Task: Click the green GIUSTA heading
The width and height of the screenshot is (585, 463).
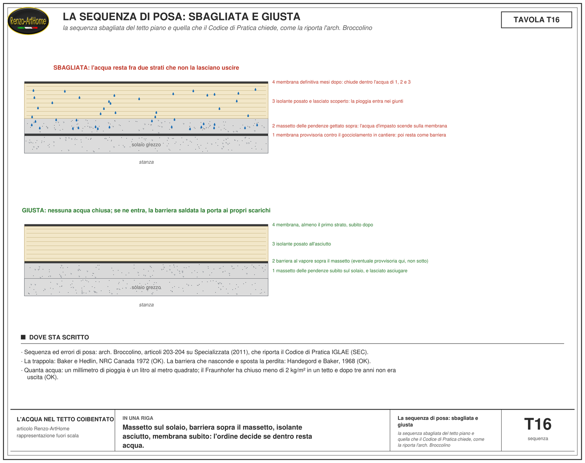Action: click(x=146, y=210)
